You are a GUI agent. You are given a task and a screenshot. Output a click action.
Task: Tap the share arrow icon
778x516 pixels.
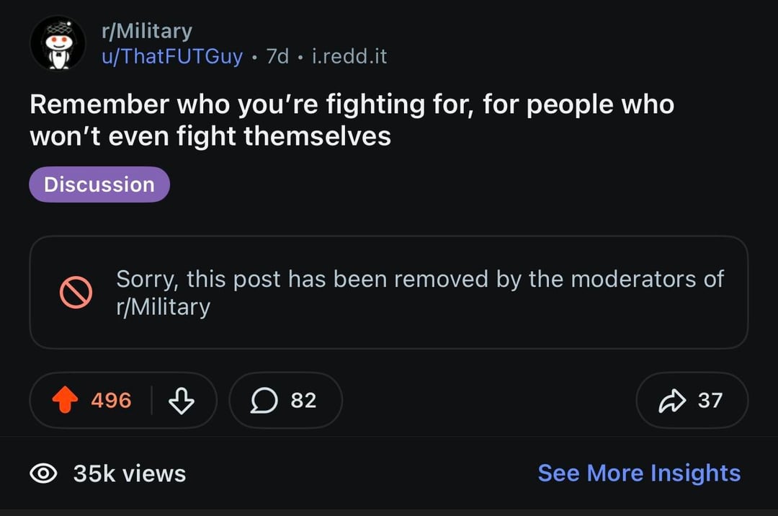tap(672, 401)
